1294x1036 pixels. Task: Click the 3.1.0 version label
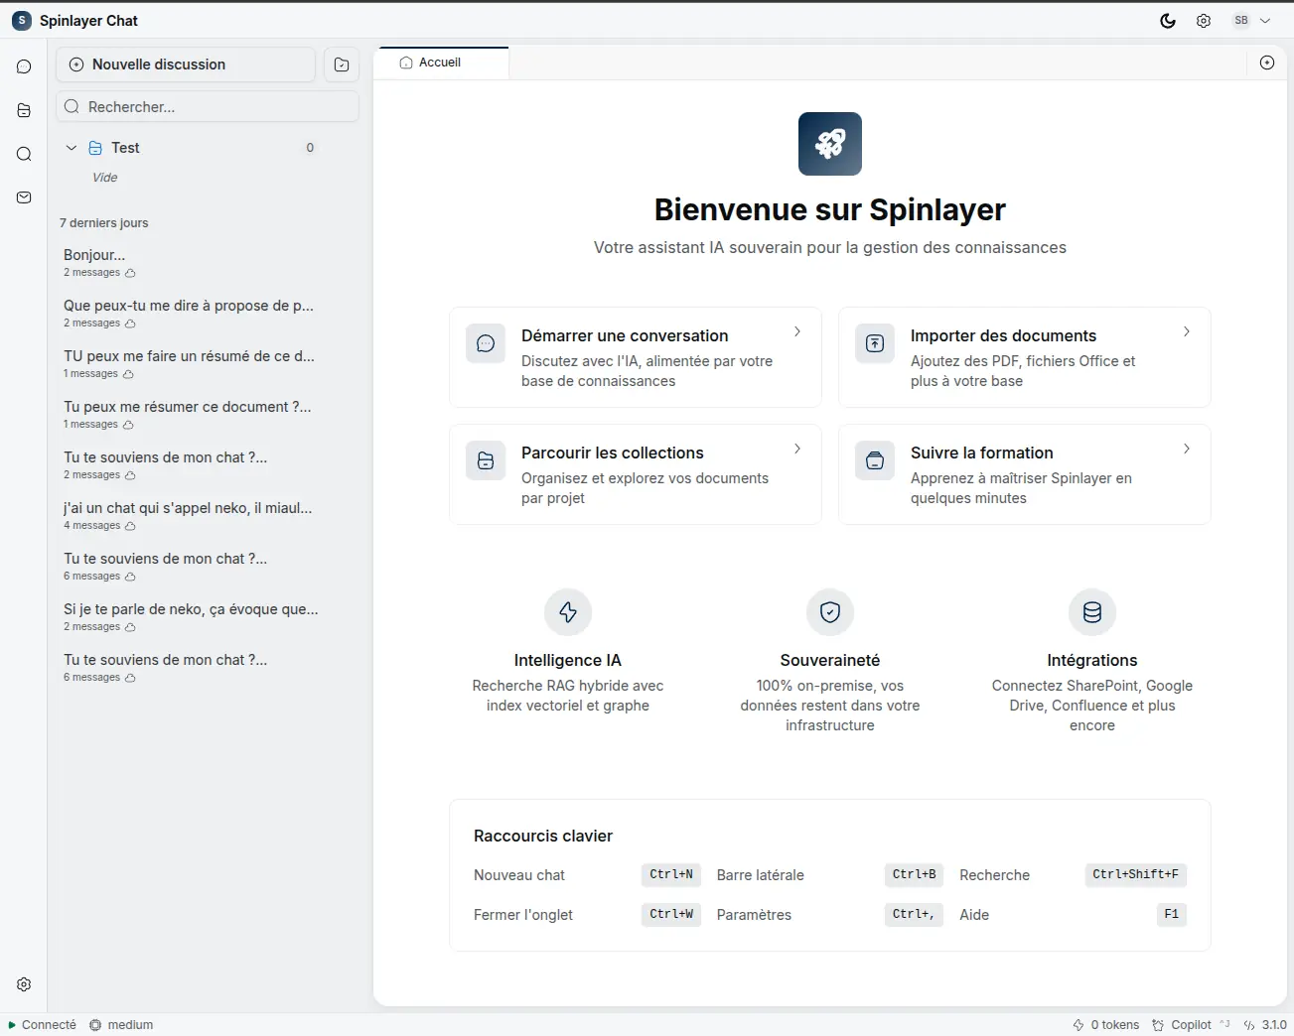1265,1025
